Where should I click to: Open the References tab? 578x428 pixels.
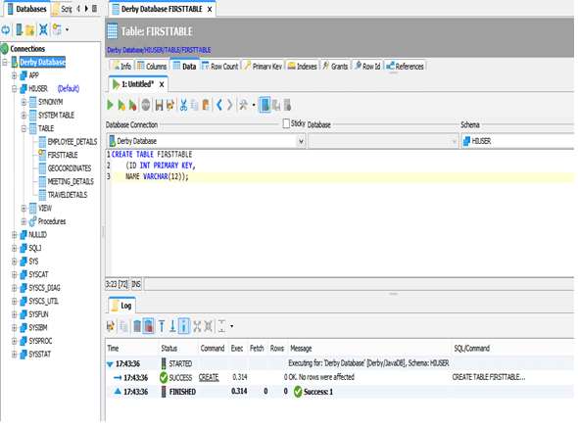(406, 66)
